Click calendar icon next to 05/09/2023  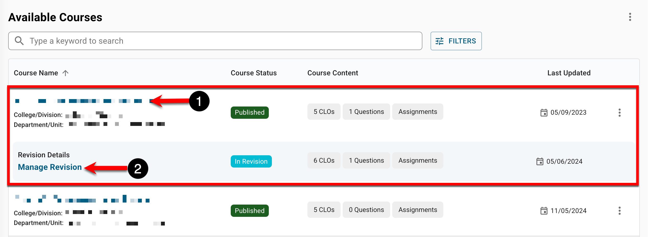pyautogui.click(x=544, y=113)
